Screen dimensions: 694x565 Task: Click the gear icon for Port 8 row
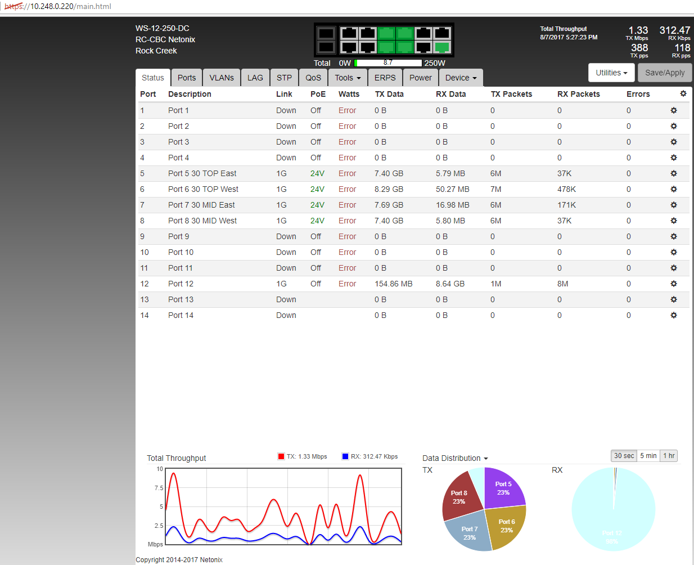pyautogui.click(x=673, y=221)
